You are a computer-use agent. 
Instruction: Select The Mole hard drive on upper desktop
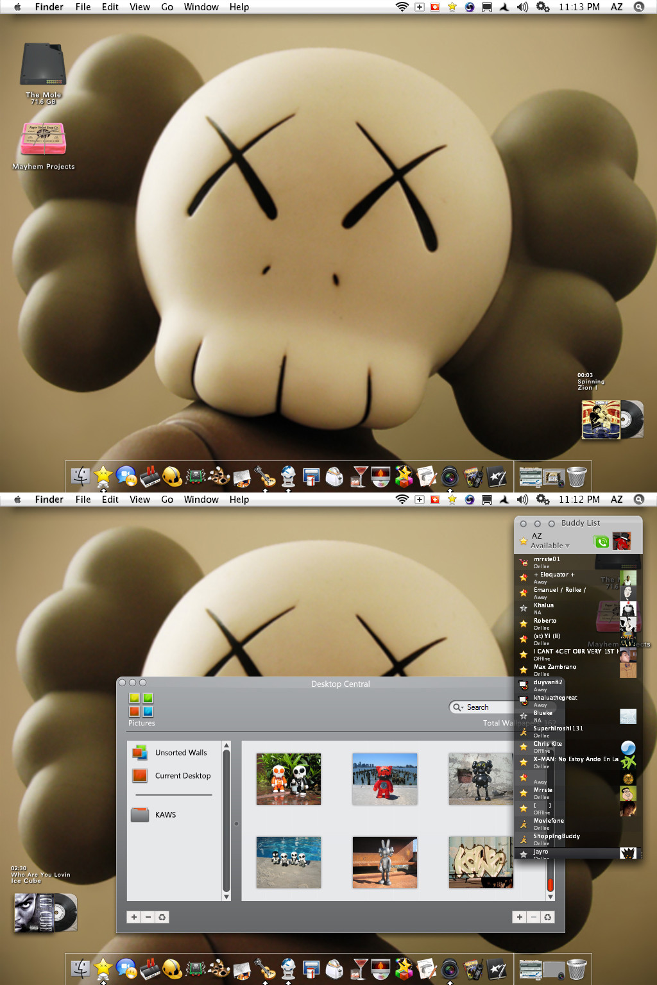[x=43, y=64]
